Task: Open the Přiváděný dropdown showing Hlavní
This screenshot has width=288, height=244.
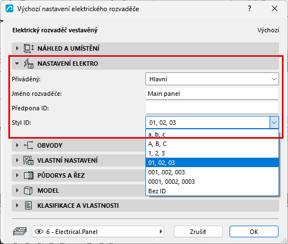Action: click(x=212, y=79)
